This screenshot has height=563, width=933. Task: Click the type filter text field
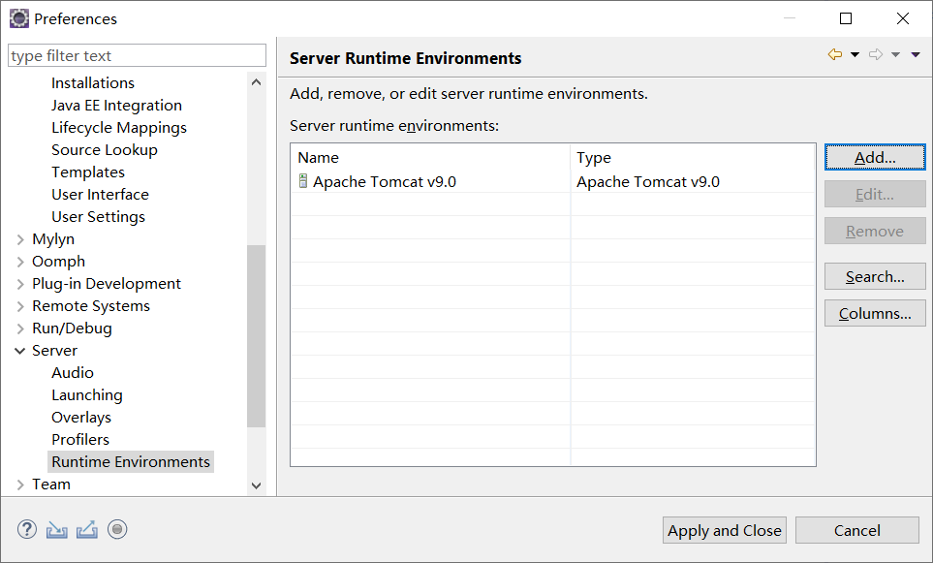click(x=137, y=56)
